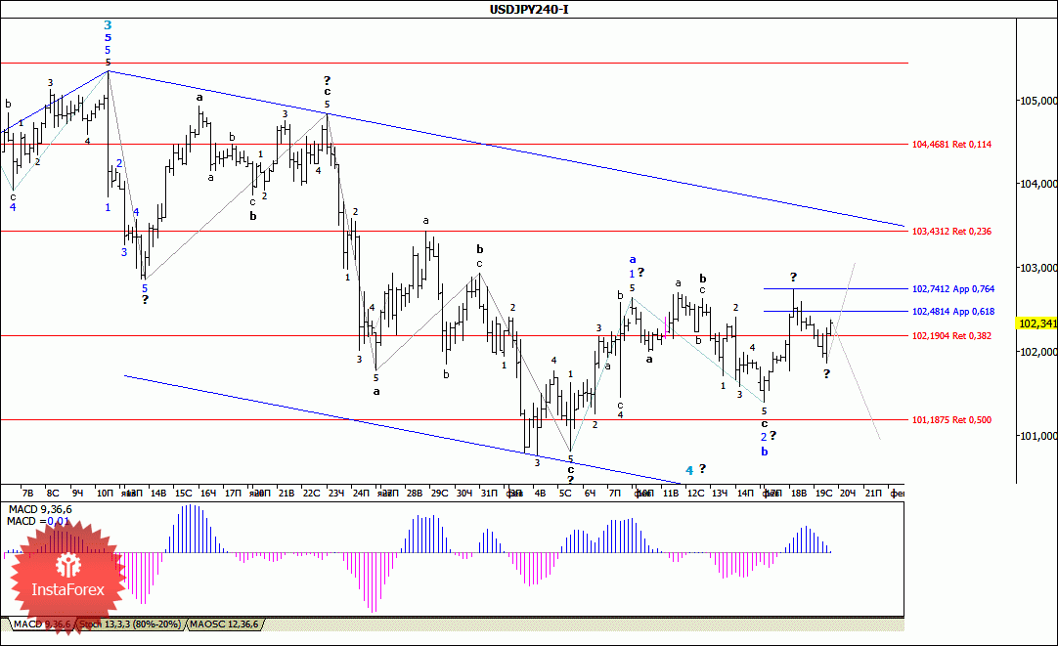Click the 102,7412 App 0,764 label
Image resolution: width=1058 pixels, height=646 pixels.
coord(953,289)
